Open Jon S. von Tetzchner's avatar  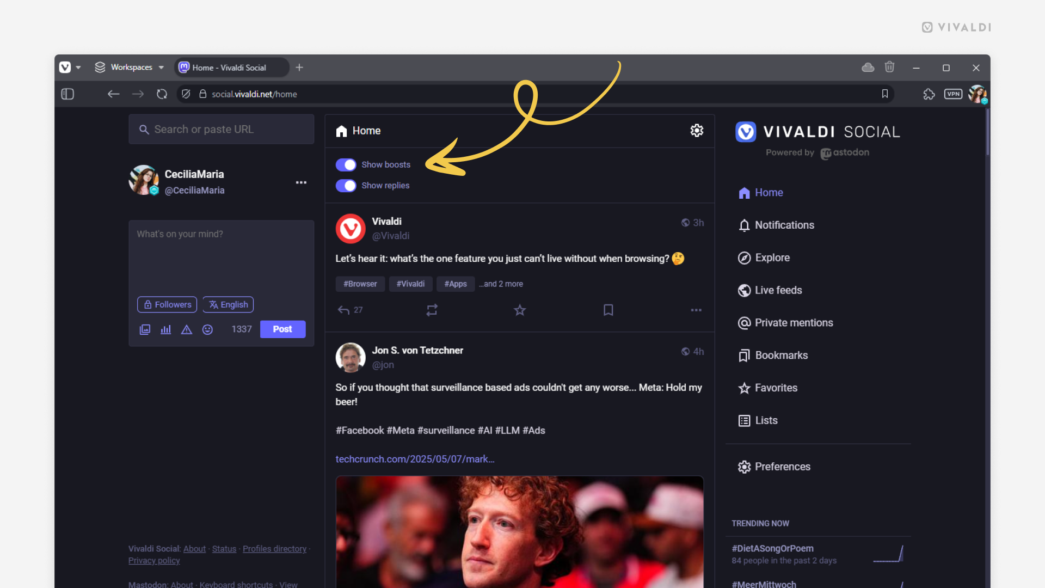tap(351, 358)
